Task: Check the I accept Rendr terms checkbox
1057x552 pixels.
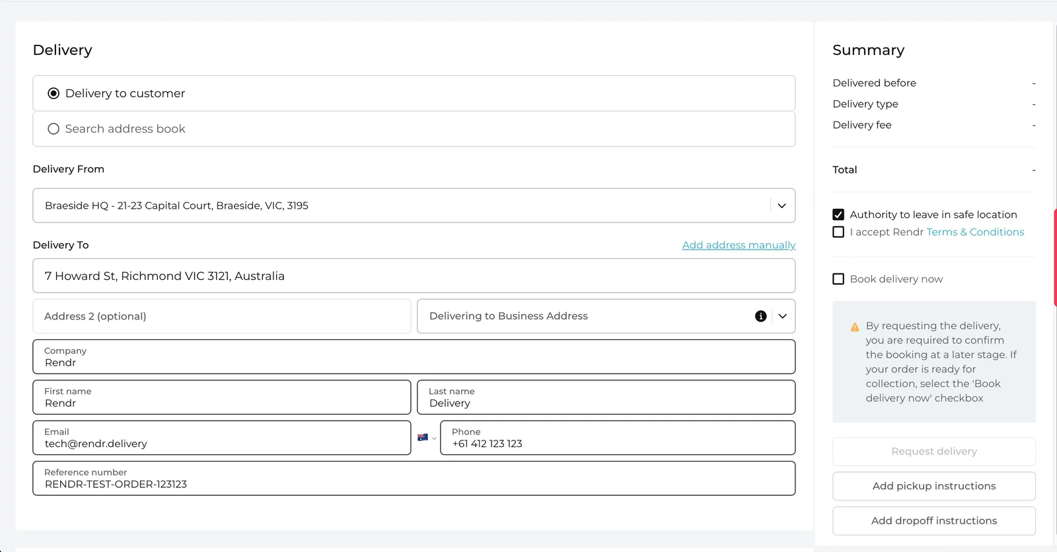Action: click(x=838, y=232)
